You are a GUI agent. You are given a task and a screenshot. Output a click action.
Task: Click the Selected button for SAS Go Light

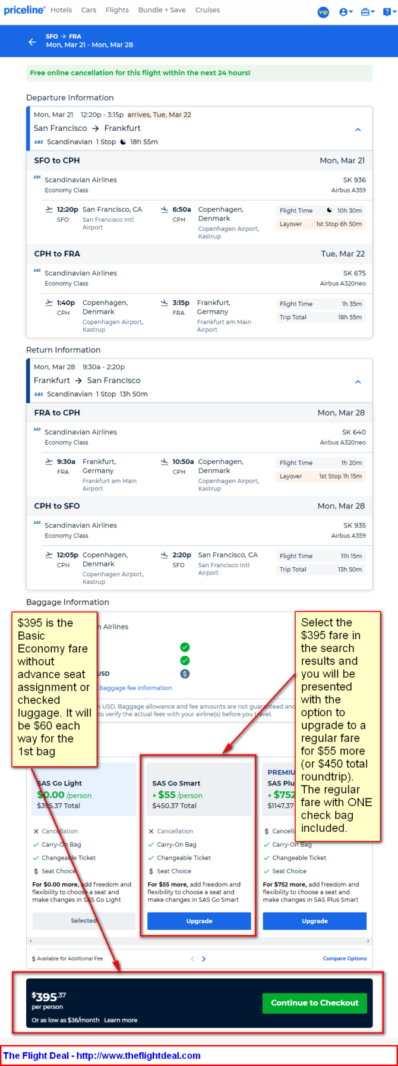tap(84, 920)
